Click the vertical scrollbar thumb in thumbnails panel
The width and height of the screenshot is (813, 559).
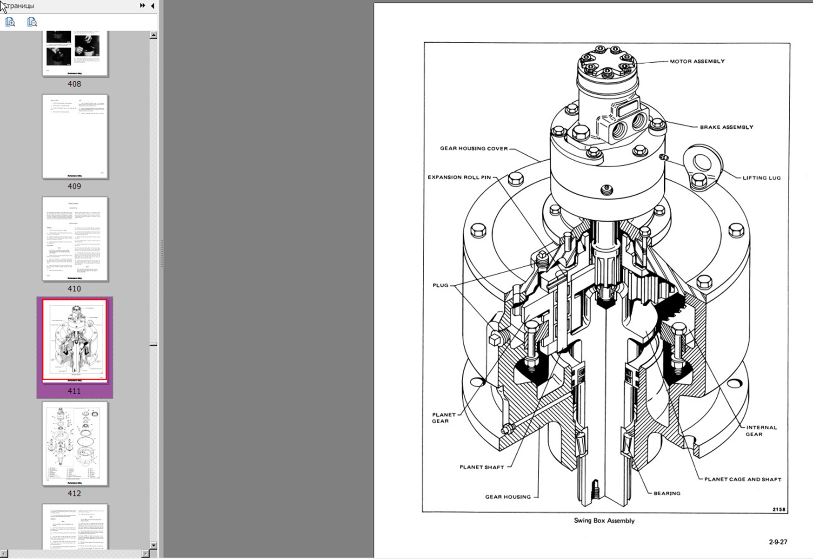tap(153, 344)
